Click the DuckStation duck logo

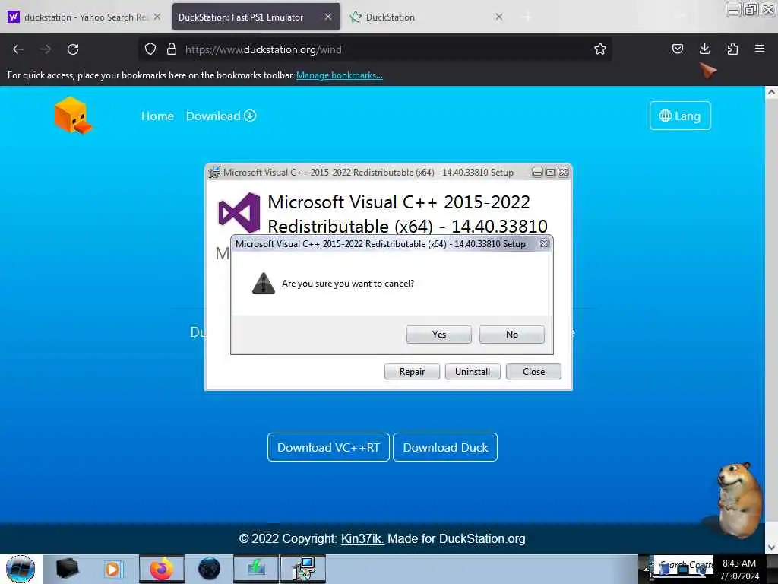click(73, 116)
